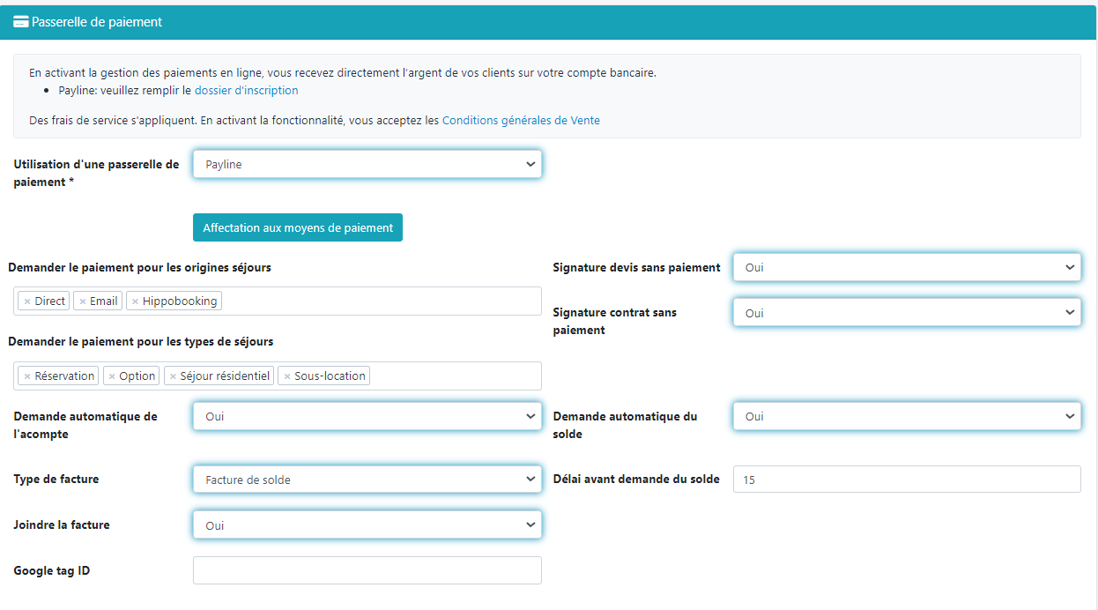Focus the Délai avant demande du solde field
Viewport: 1098px width, 610px height.
906,480
